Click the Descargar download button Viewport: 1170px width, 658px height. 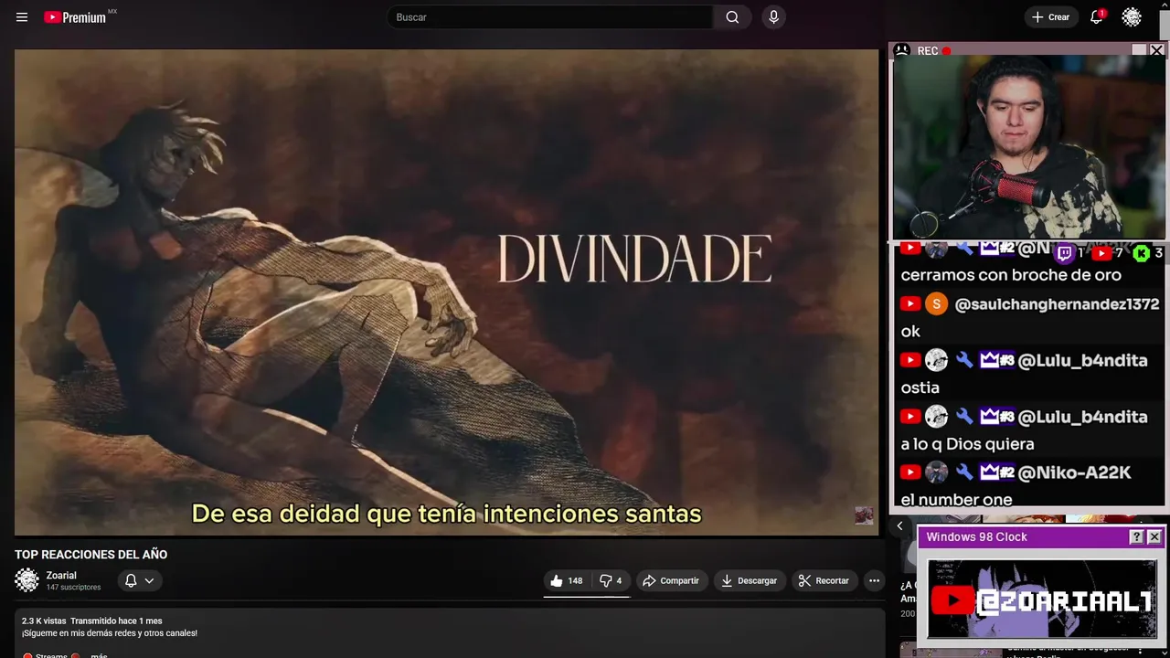(x=749, y=580)
